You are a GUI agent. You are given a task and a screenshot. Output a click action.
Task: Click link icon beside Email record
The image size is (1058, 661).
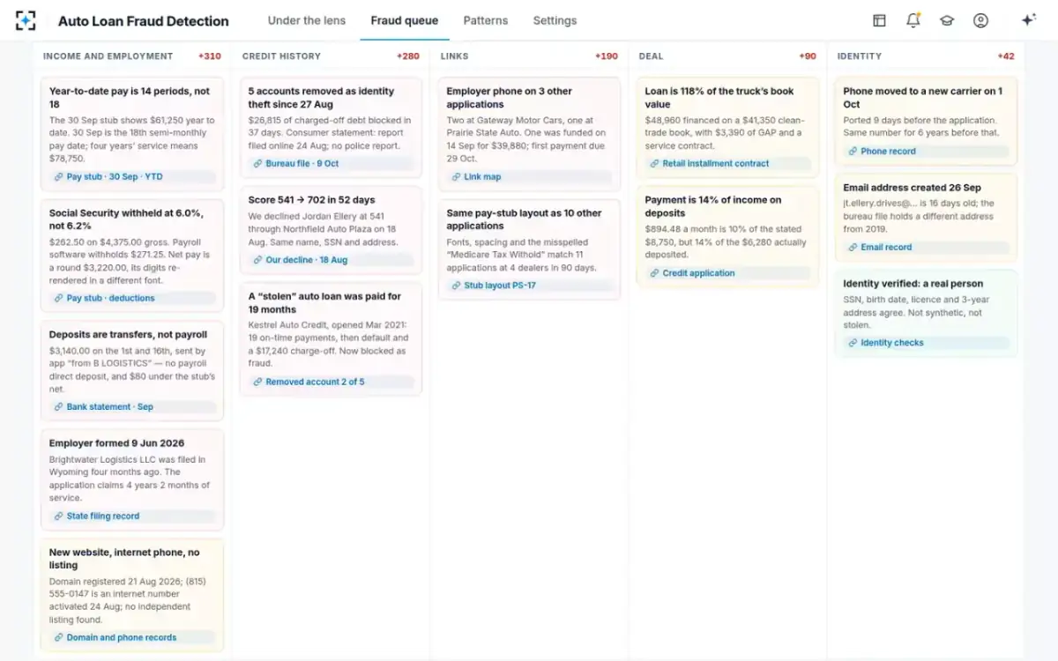click(x=853, y=247)
